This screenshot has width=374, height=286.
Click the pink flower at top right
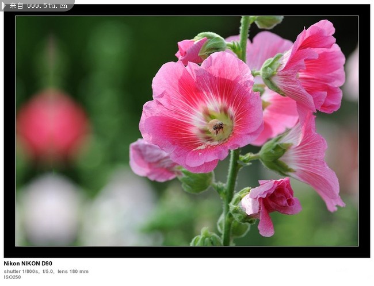coord(314,66)
